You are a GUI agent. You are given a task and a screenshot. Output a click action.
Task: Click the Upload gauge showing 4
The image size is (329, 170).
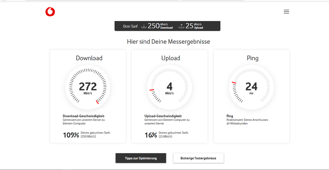point(169,87)
